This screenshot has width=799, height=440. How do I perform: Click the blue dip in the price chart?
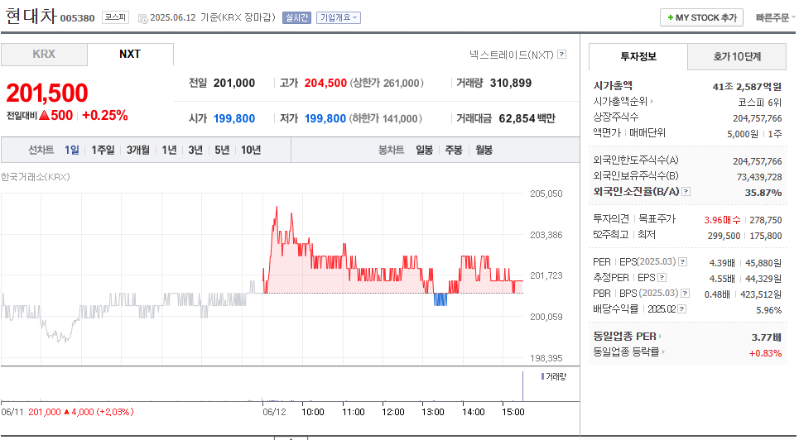coord(440,299)
